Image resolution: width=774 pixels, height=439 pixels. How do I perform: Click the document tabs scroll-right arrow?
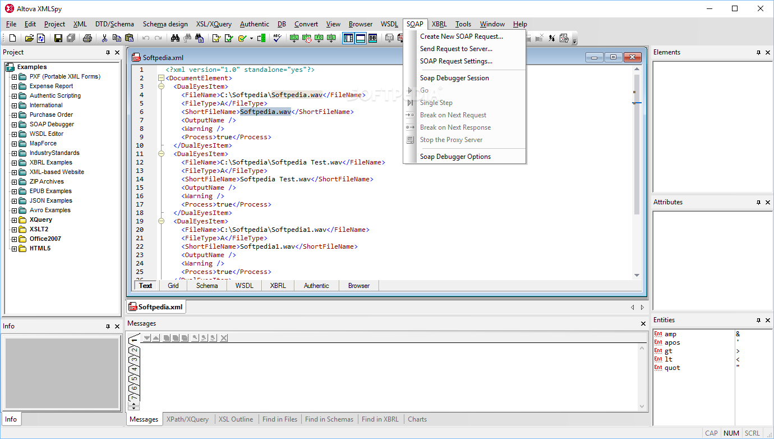642,307
